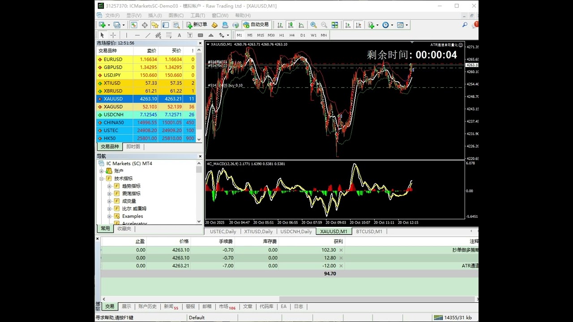Image resolution: width=573 pixels, height=322 pixels.
Task: Select the XAGUSD row in market watch
Action: pyautogui.click(x=146, y=107)
